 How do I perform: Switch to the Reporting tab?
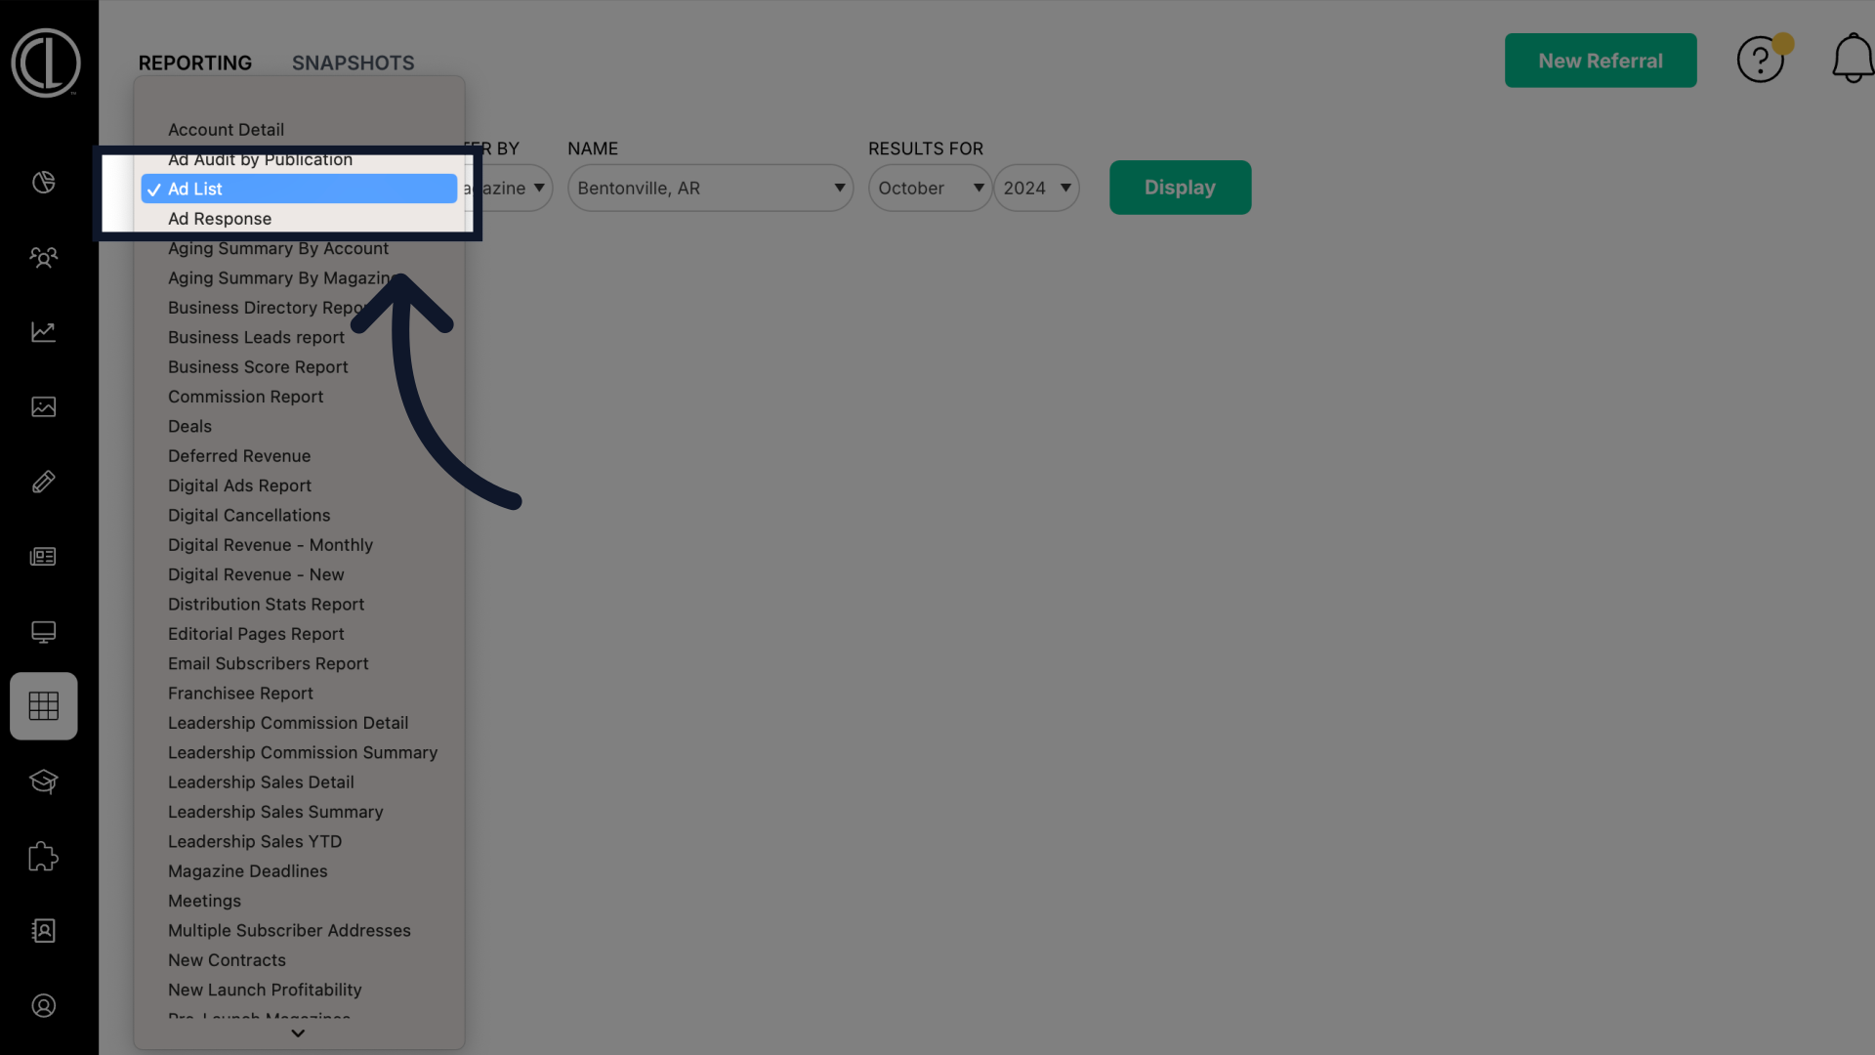click(x=195, y=63)
